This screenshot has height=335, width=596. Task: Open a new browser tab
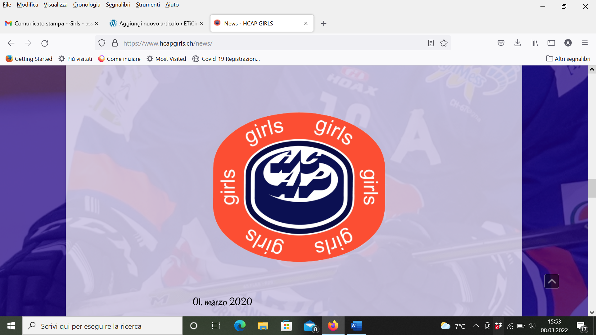[x=323, y=24]
